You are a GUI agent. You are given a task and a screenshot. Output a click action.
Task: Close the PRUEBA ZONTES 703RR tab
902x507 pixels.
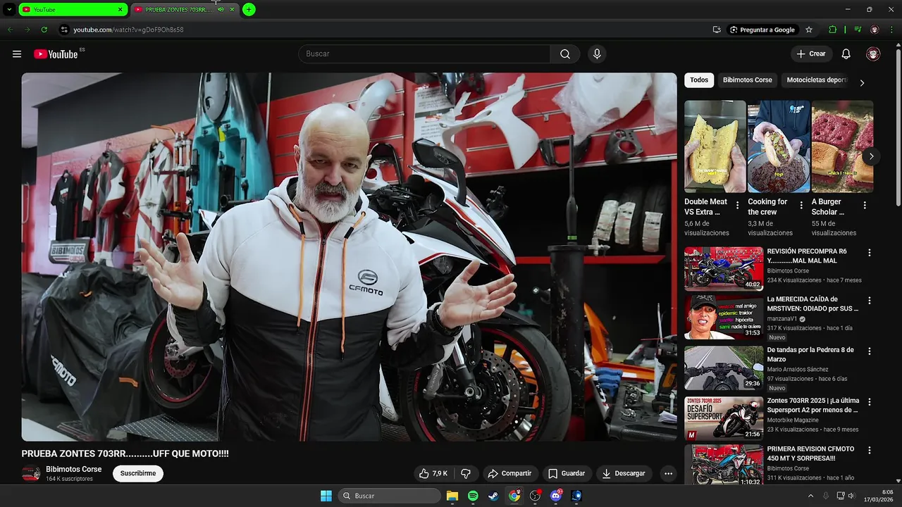(232, 9)
